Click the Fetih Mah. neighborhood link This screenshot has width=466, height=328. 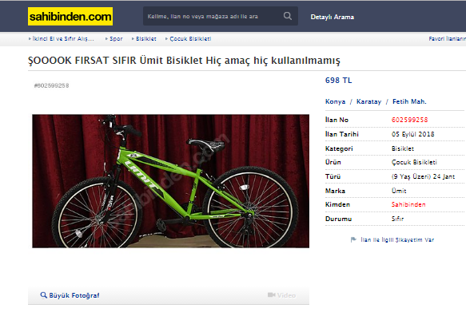tap(409, 101)
